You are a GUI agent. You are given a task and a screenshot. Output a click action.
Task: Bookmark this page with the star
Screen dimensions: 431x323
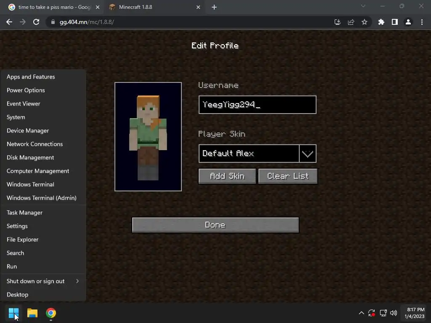364,22
